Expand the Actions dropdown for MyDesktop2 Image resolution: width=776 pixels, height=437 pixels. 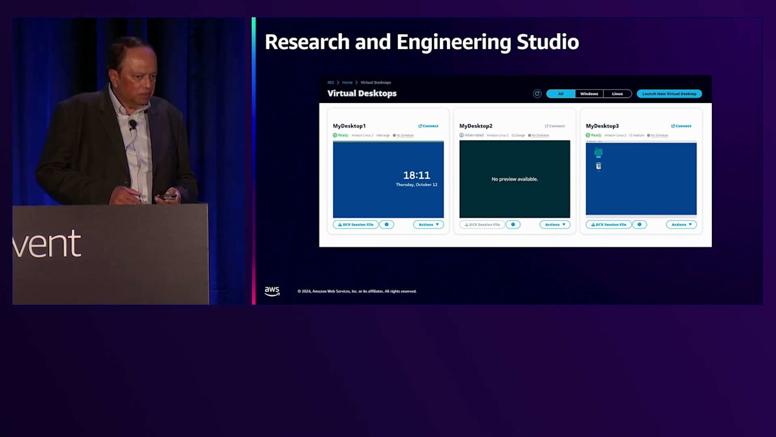tap(555, 225)
